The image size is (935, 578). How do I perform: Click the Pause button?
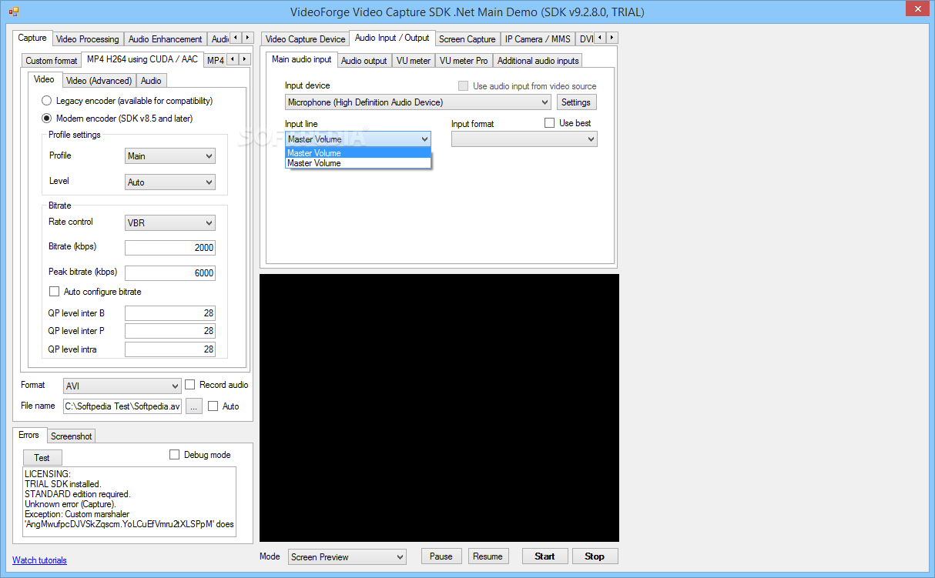tap(441, 556)
